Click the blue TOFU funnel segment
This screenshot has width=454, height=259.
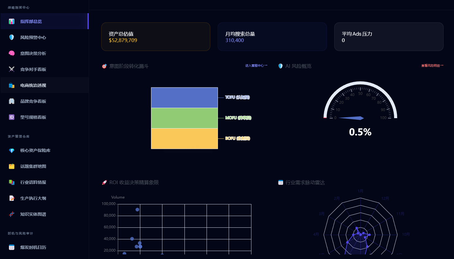click(x=184, y=98)
